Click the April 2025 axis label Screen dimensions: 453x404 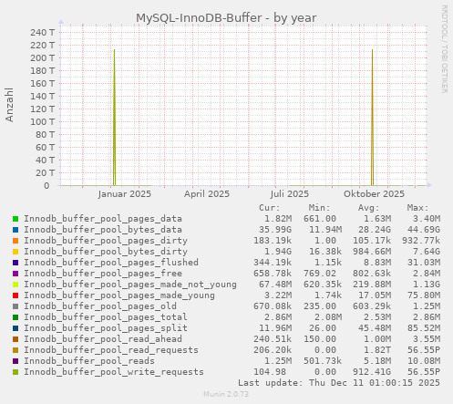click(207, 194)
